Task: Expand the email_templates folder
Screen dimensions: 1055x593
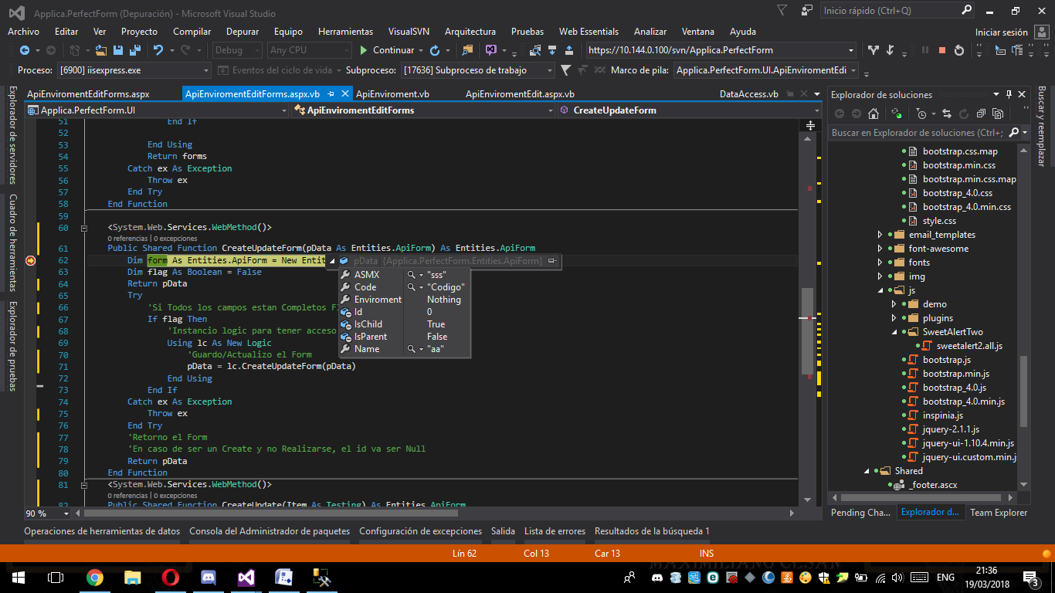Action: point(880,235)
